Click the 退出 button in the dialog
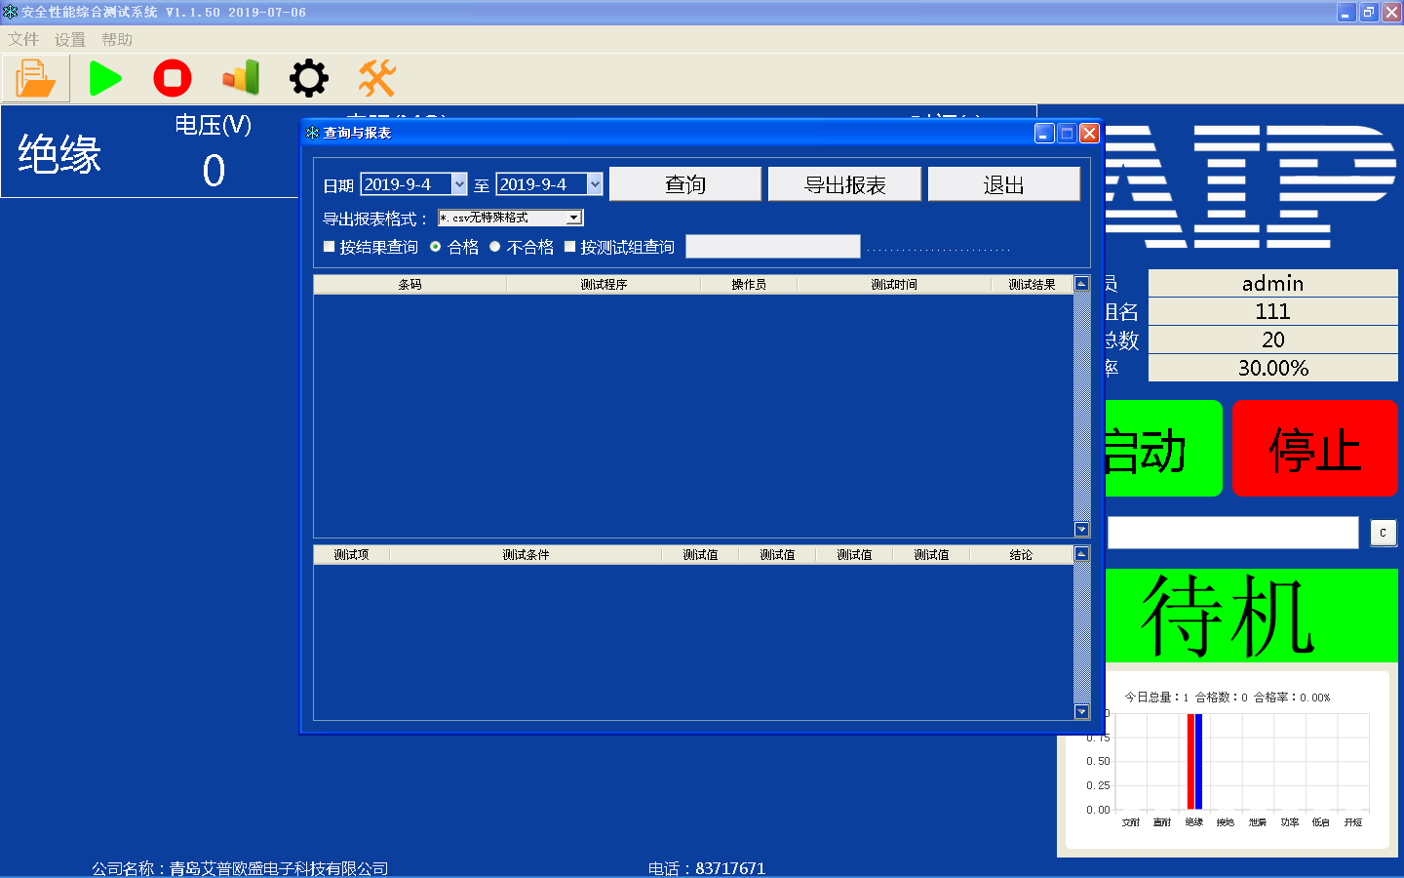Image resolution: width=1404 pixels, height=878 pixels. pos(1004,184)
